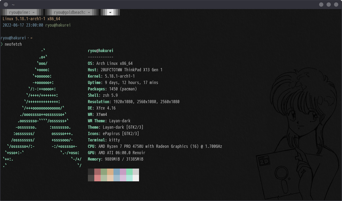
Task: Click the CPU line showing AMD Ryzen 7
Action: (x=154, y=146)
